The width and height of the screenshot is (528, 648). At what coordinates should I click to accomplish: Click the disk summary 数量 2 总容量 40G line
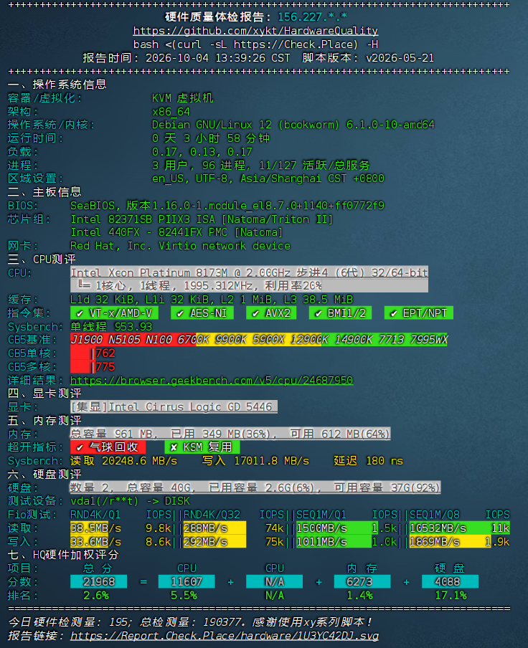(255, 487)
